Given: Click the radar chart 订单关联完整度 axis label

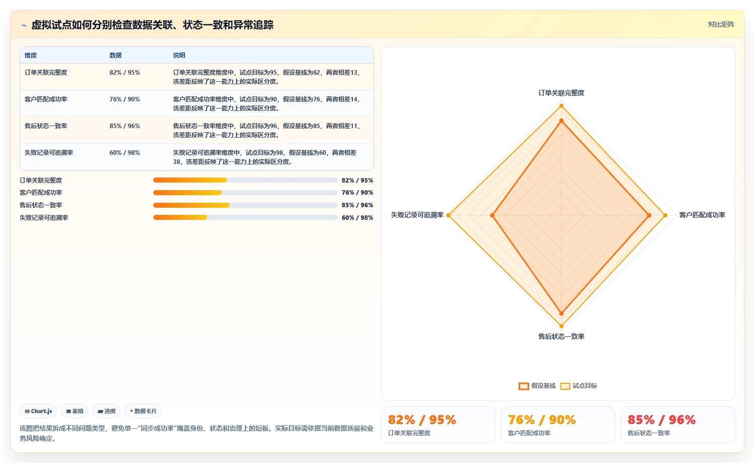Looking at the screenshot, I should pos(561,93).
